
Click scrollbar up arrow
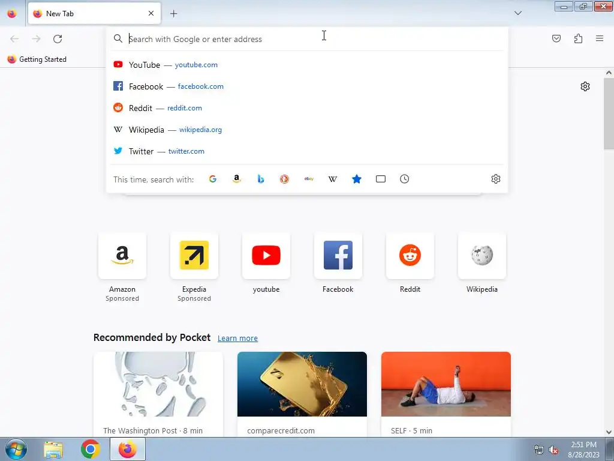(x=609, y=73)
